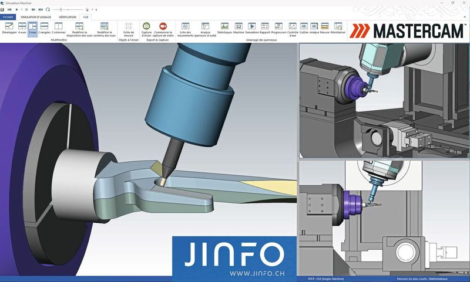Switch to SIMULATION D'USINAGE tab
The image size is (470, 282).
(36, 17)
